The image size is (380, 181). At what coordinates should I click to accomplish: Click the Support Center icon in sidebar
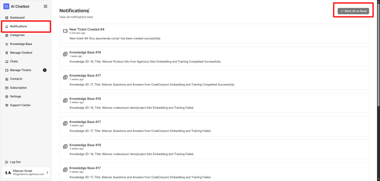point(7,105)
